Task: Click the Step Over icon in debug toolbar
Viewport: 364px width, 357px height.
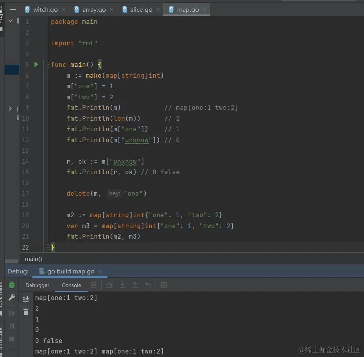Action: (x=109, y=285)
